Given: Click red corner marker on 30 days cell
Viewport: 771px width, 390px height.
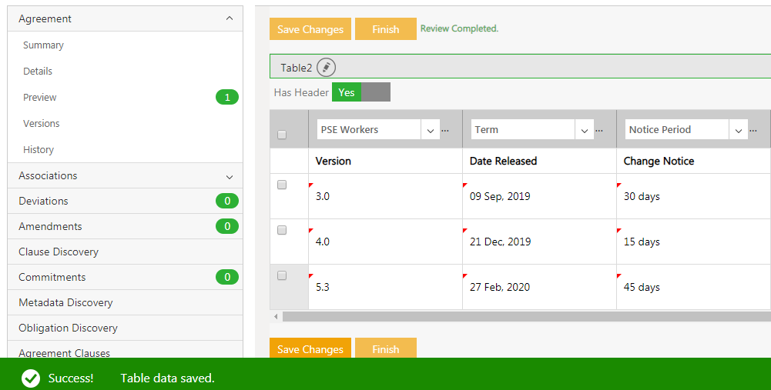Looking at the screenshot, I should click(619, 185).
